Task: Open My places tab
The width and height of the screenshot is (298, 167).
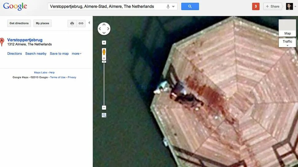Action: (42, 23)
